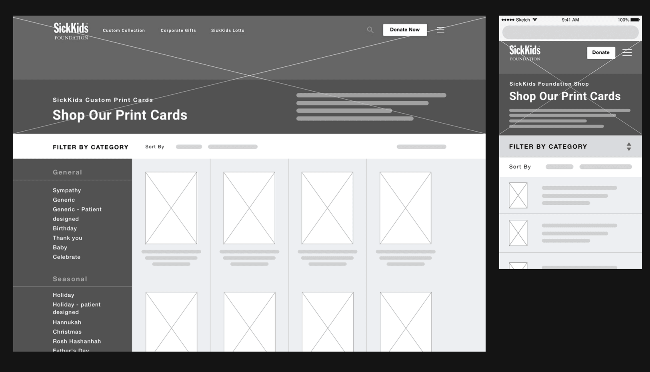This screenshot has width=650, height=372.
Task: Select the Generic - Patient designed category
Action: coord(77,214)
